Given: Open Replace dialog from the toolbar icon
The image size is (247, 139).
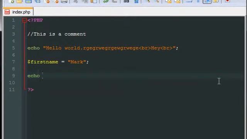Looking at the screenshot, I should (x=136, y=1).
